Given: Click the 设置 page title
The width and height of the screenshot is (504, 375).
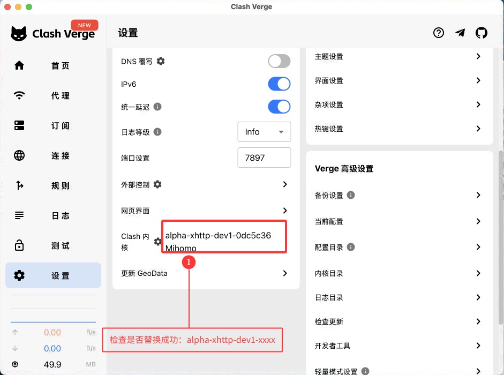Looking at the screenshot, I should (128, 33).
